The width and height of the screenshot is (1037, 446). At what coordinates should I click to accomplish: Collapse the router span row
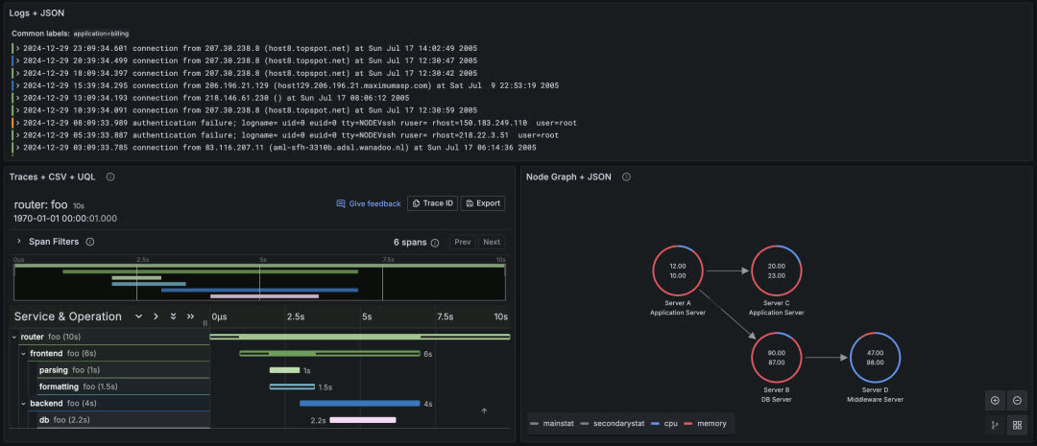pos(14,337)
